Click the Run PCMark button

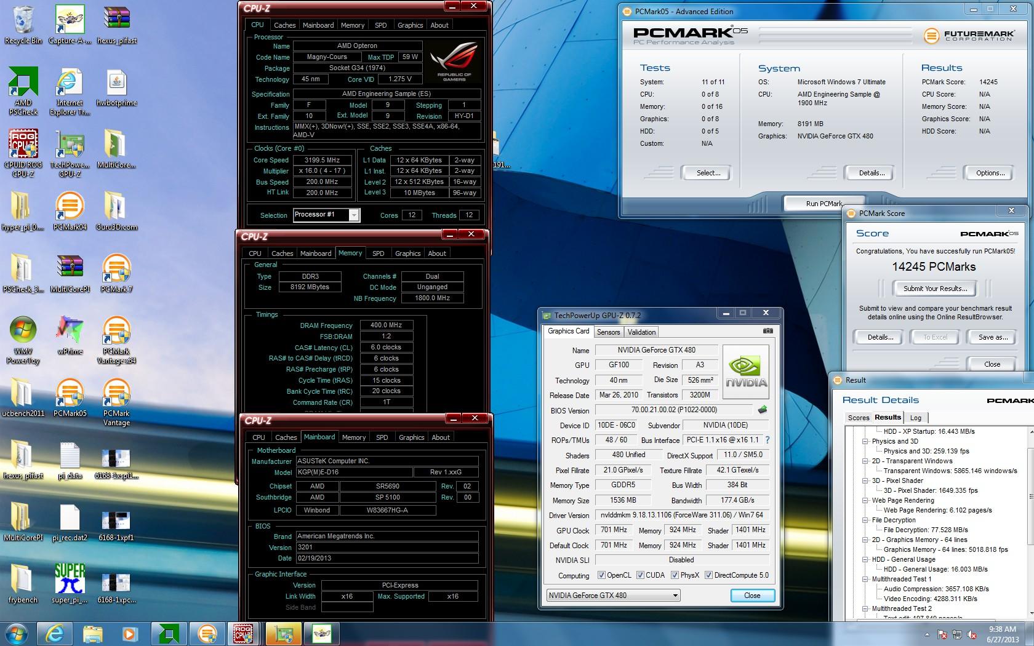824,204
